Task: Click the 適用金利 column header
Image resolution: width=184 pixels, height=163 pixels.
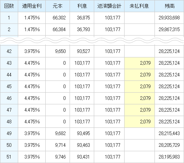Action: coord(32,6)
